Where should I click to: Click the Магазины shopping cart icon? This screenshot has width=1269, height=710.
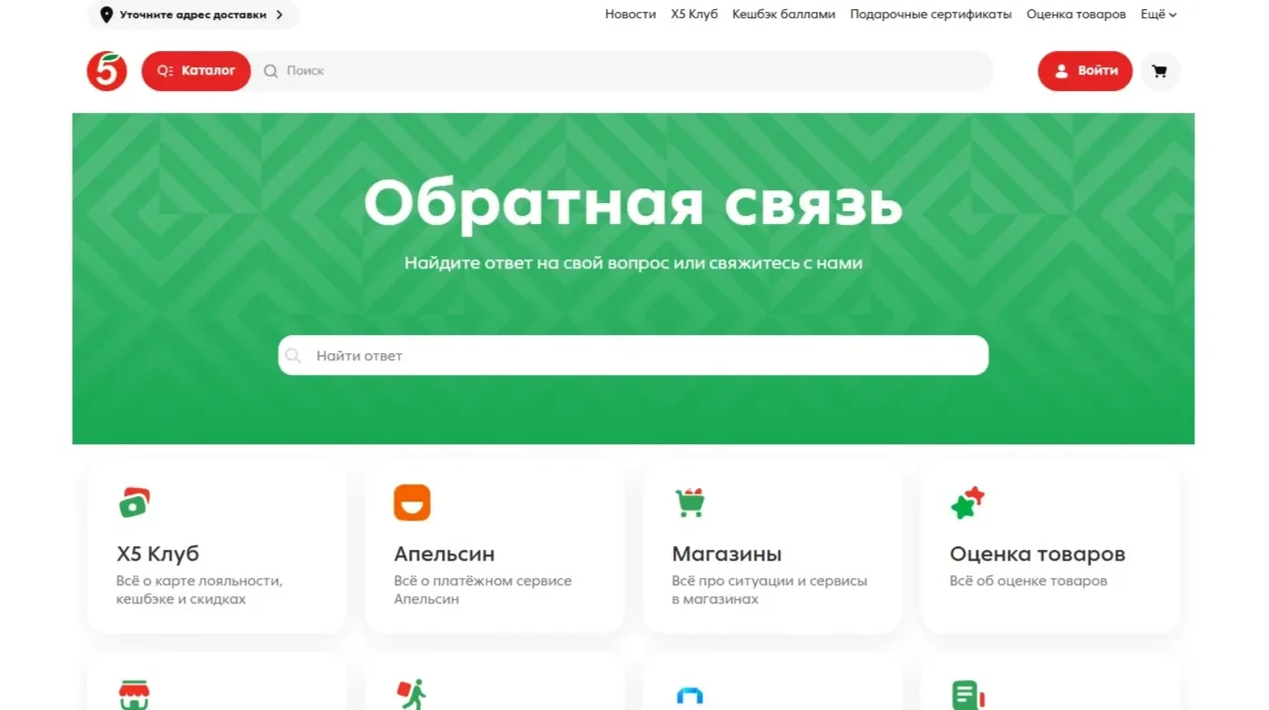tap(691, 502)
